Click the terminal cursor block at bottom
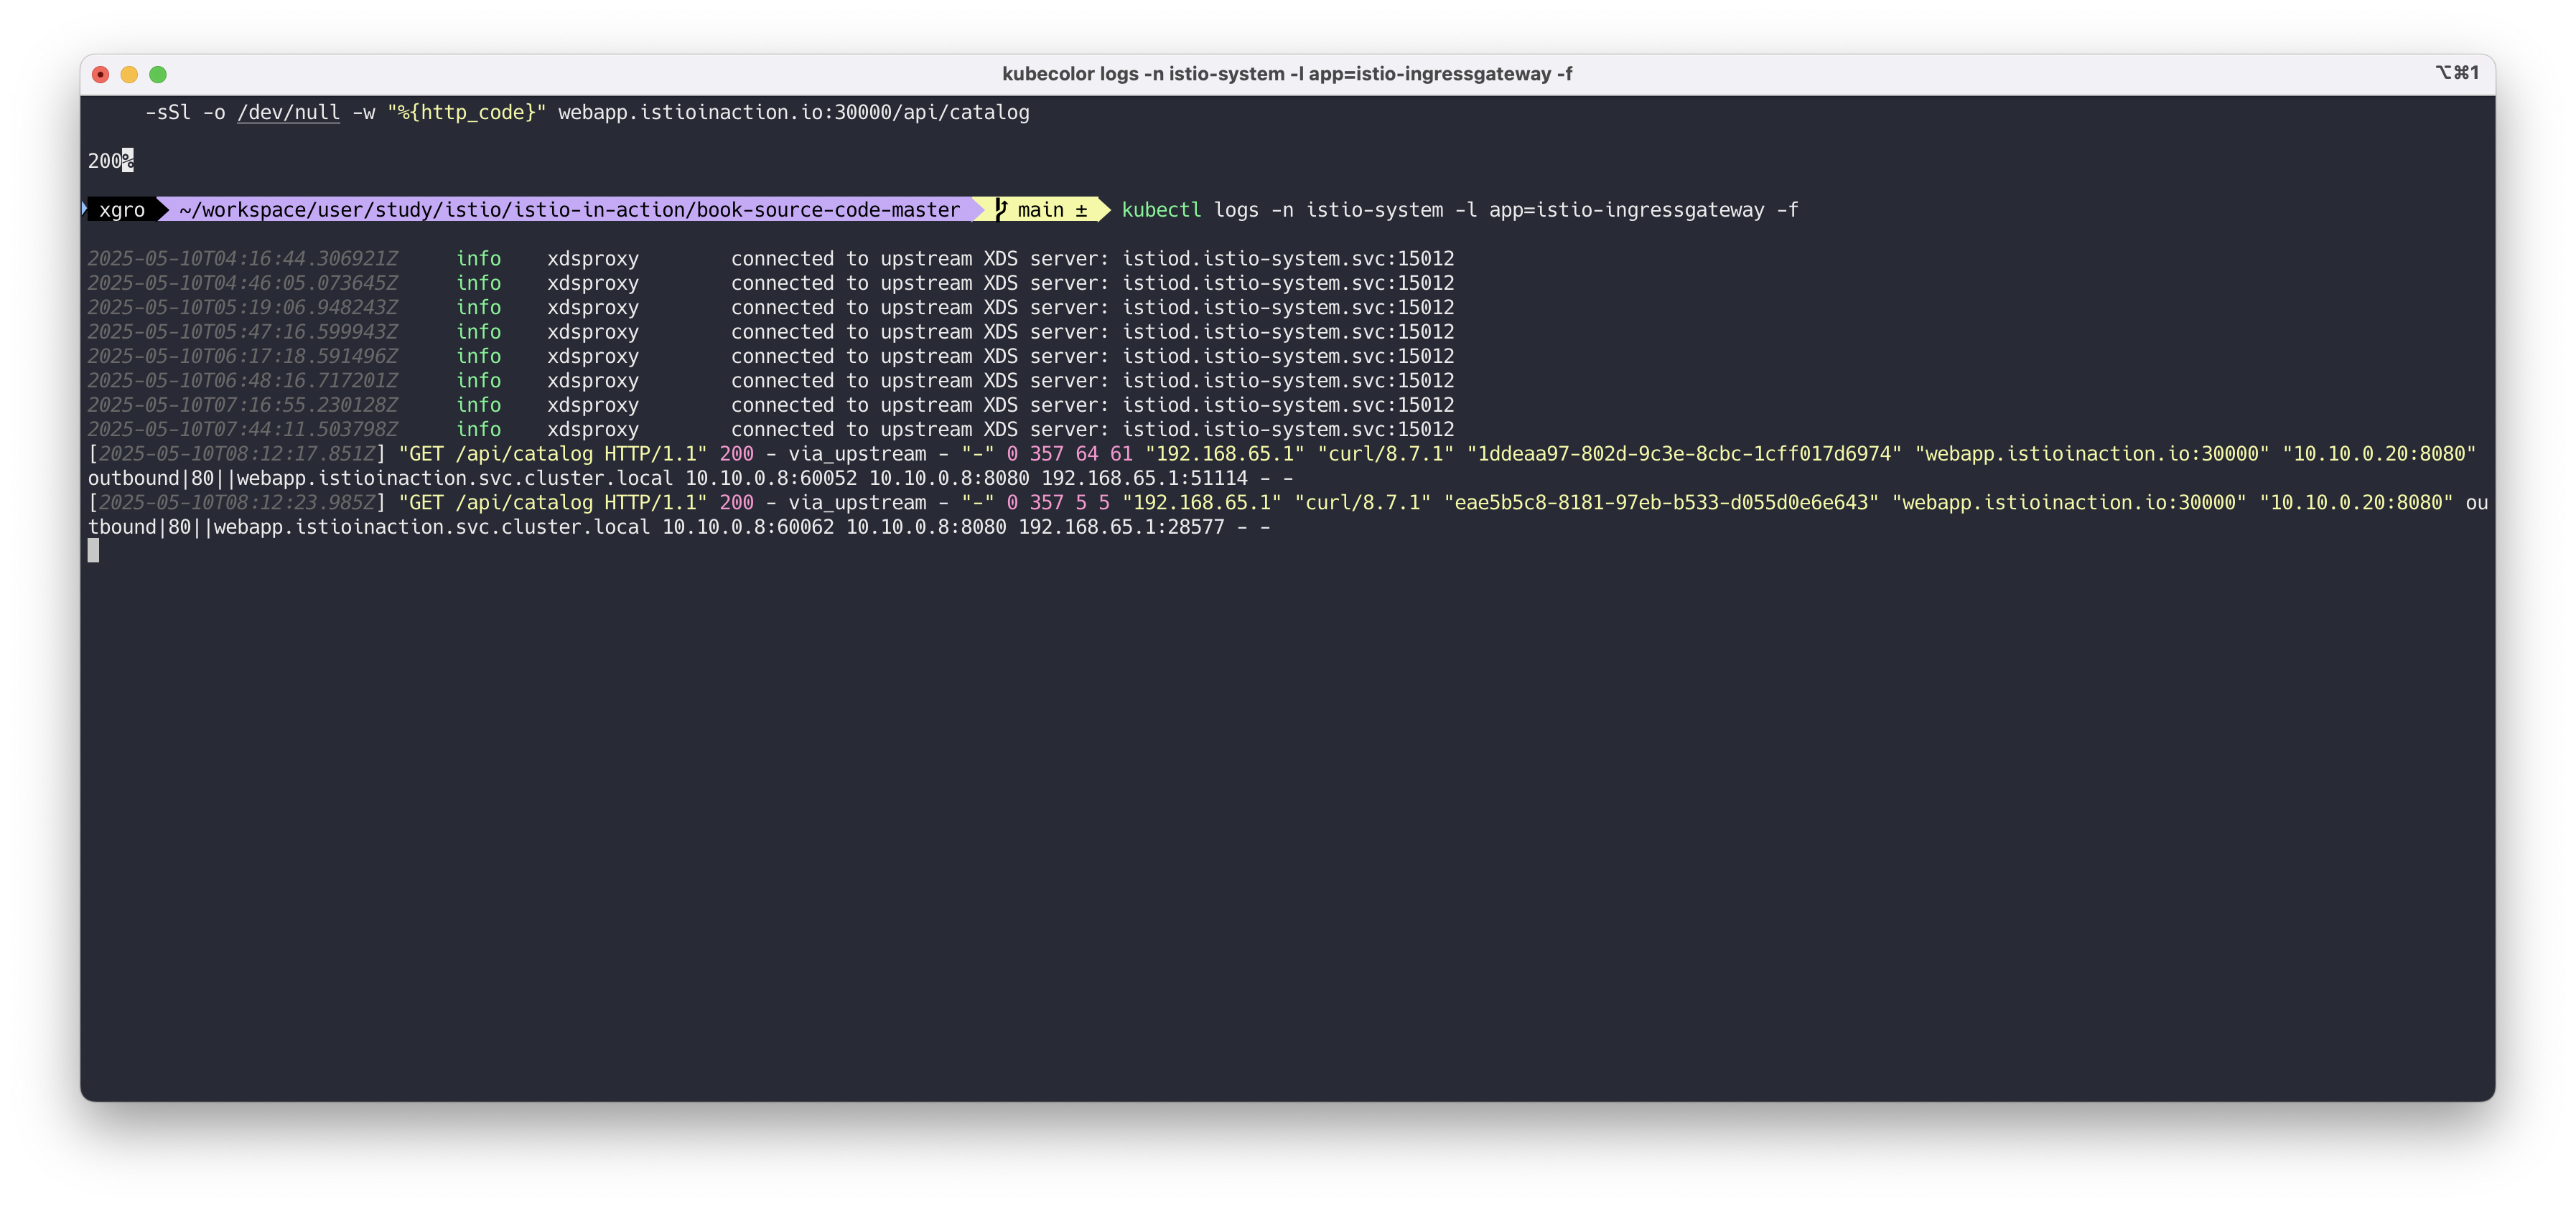This screenshot has height=1208, width=2576. 94,550
